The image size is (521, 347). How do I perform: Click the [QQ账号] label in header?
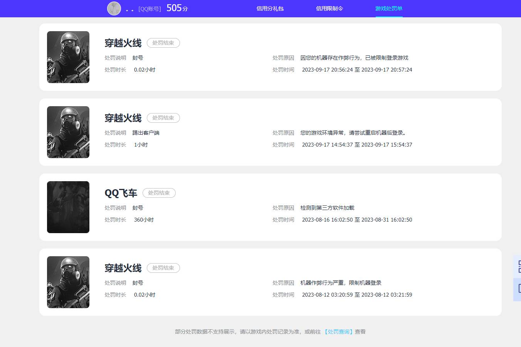tap(150, 9)
